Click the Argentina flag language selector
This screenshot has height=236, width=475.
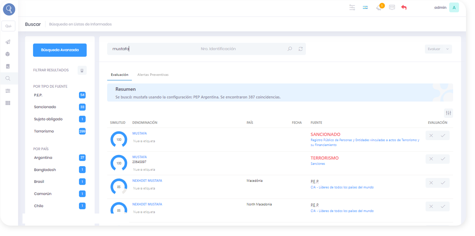[365, 7]
